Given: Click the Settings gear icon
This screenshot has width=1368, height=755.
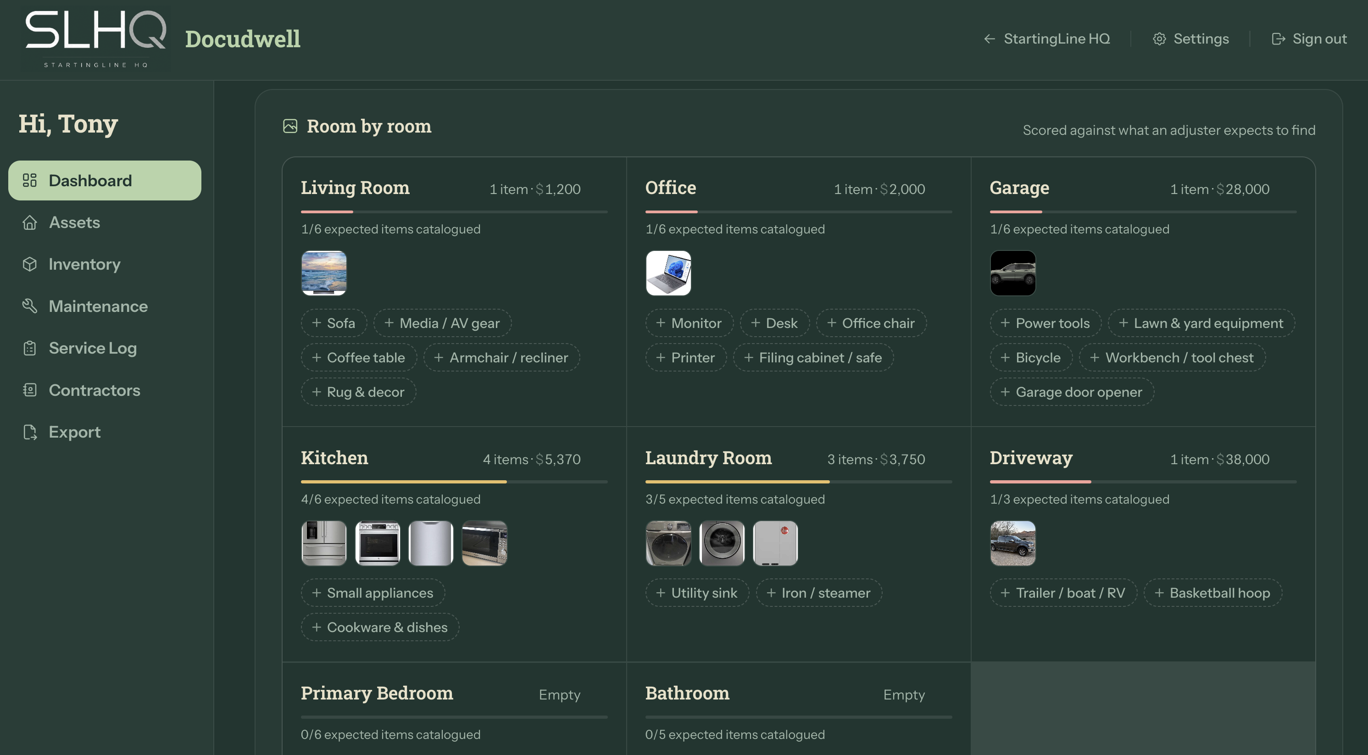Looking at the screenshot, I should click(1159, 39).
